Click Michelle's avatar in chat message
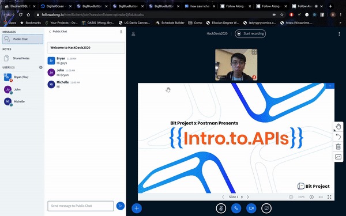Image resolution: width=346 pixels, height=216 pixels. pos(51,84)
